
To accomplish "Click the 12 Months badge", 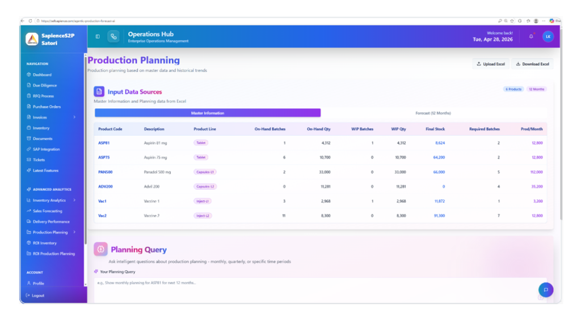I will click(536, 89).
